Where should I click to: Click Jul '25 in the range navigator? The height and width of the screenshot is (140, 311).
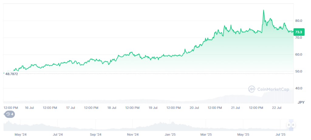(281, 134)
